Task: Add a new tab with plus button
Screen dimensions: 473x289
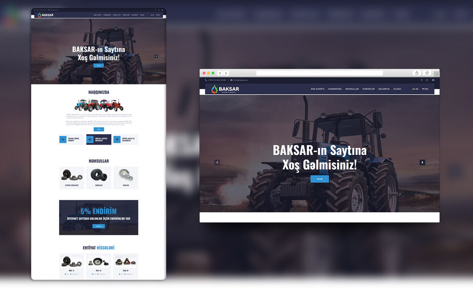Action: coord(437,74)
